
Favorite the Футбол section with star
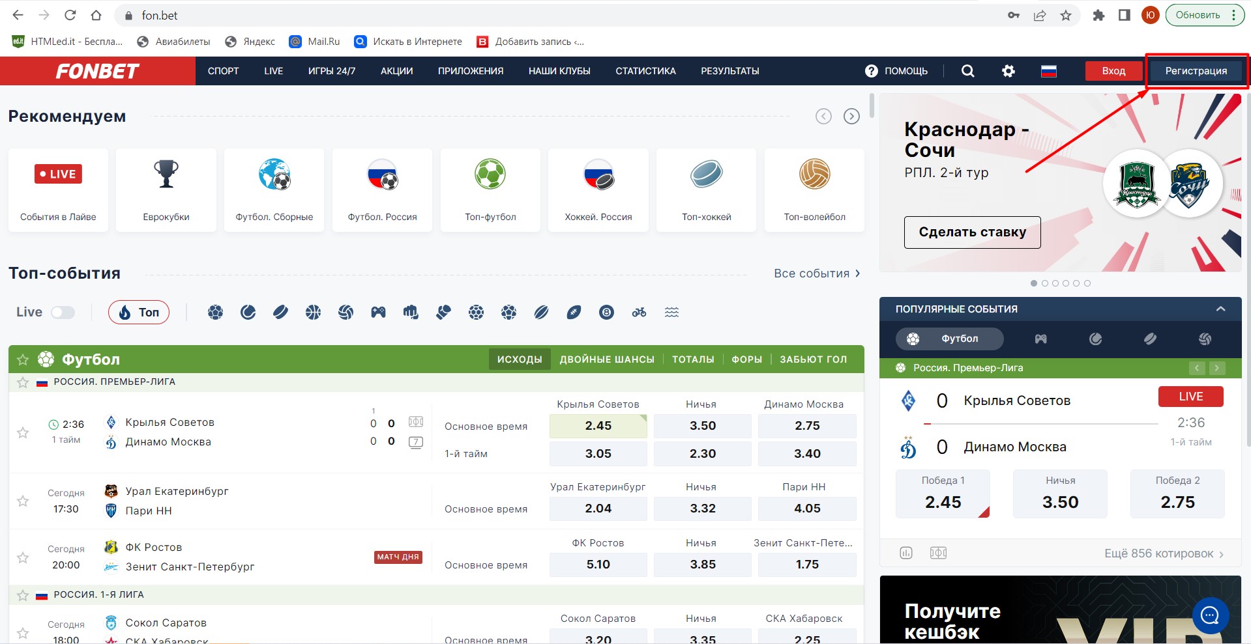23,359
